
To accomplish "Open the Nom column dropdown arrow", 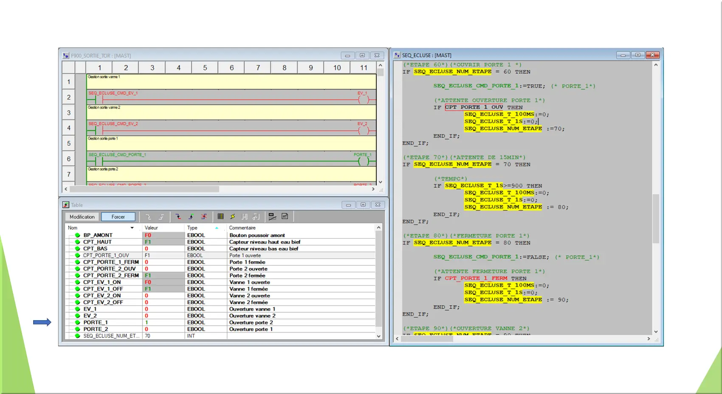I will click(x=132, y=228).
